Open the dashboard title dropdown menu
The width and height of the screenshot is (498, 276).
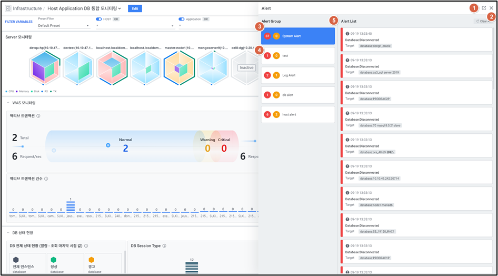(120, 8)
